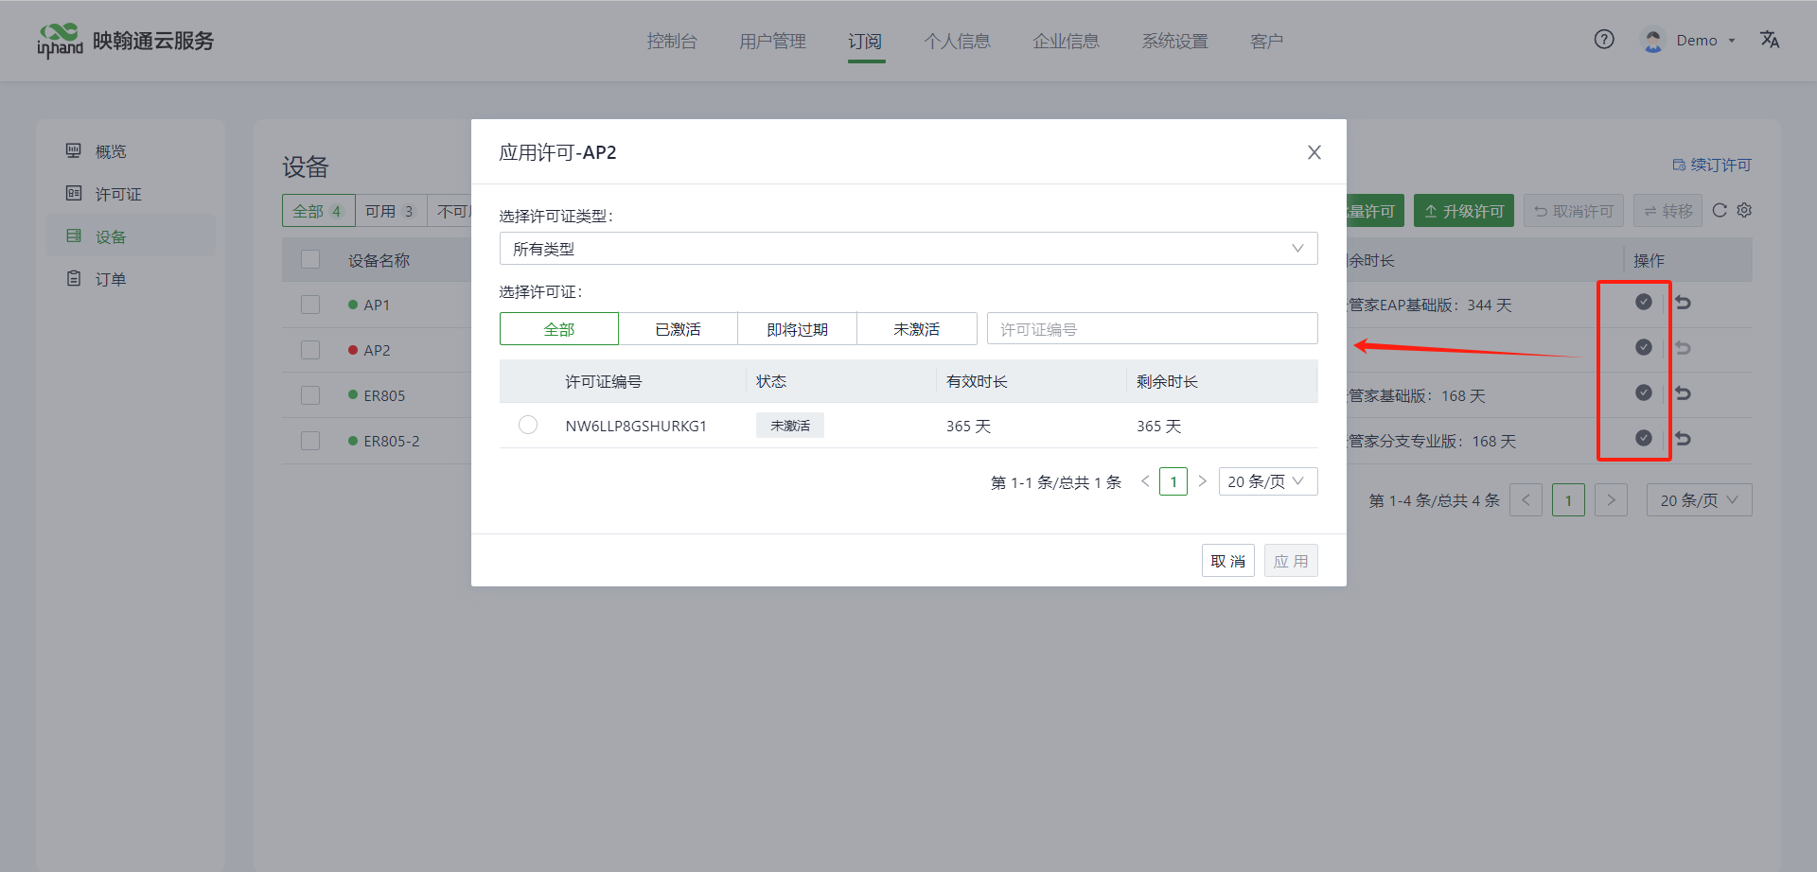Click the 许可证编号 column header

[604, 381]
